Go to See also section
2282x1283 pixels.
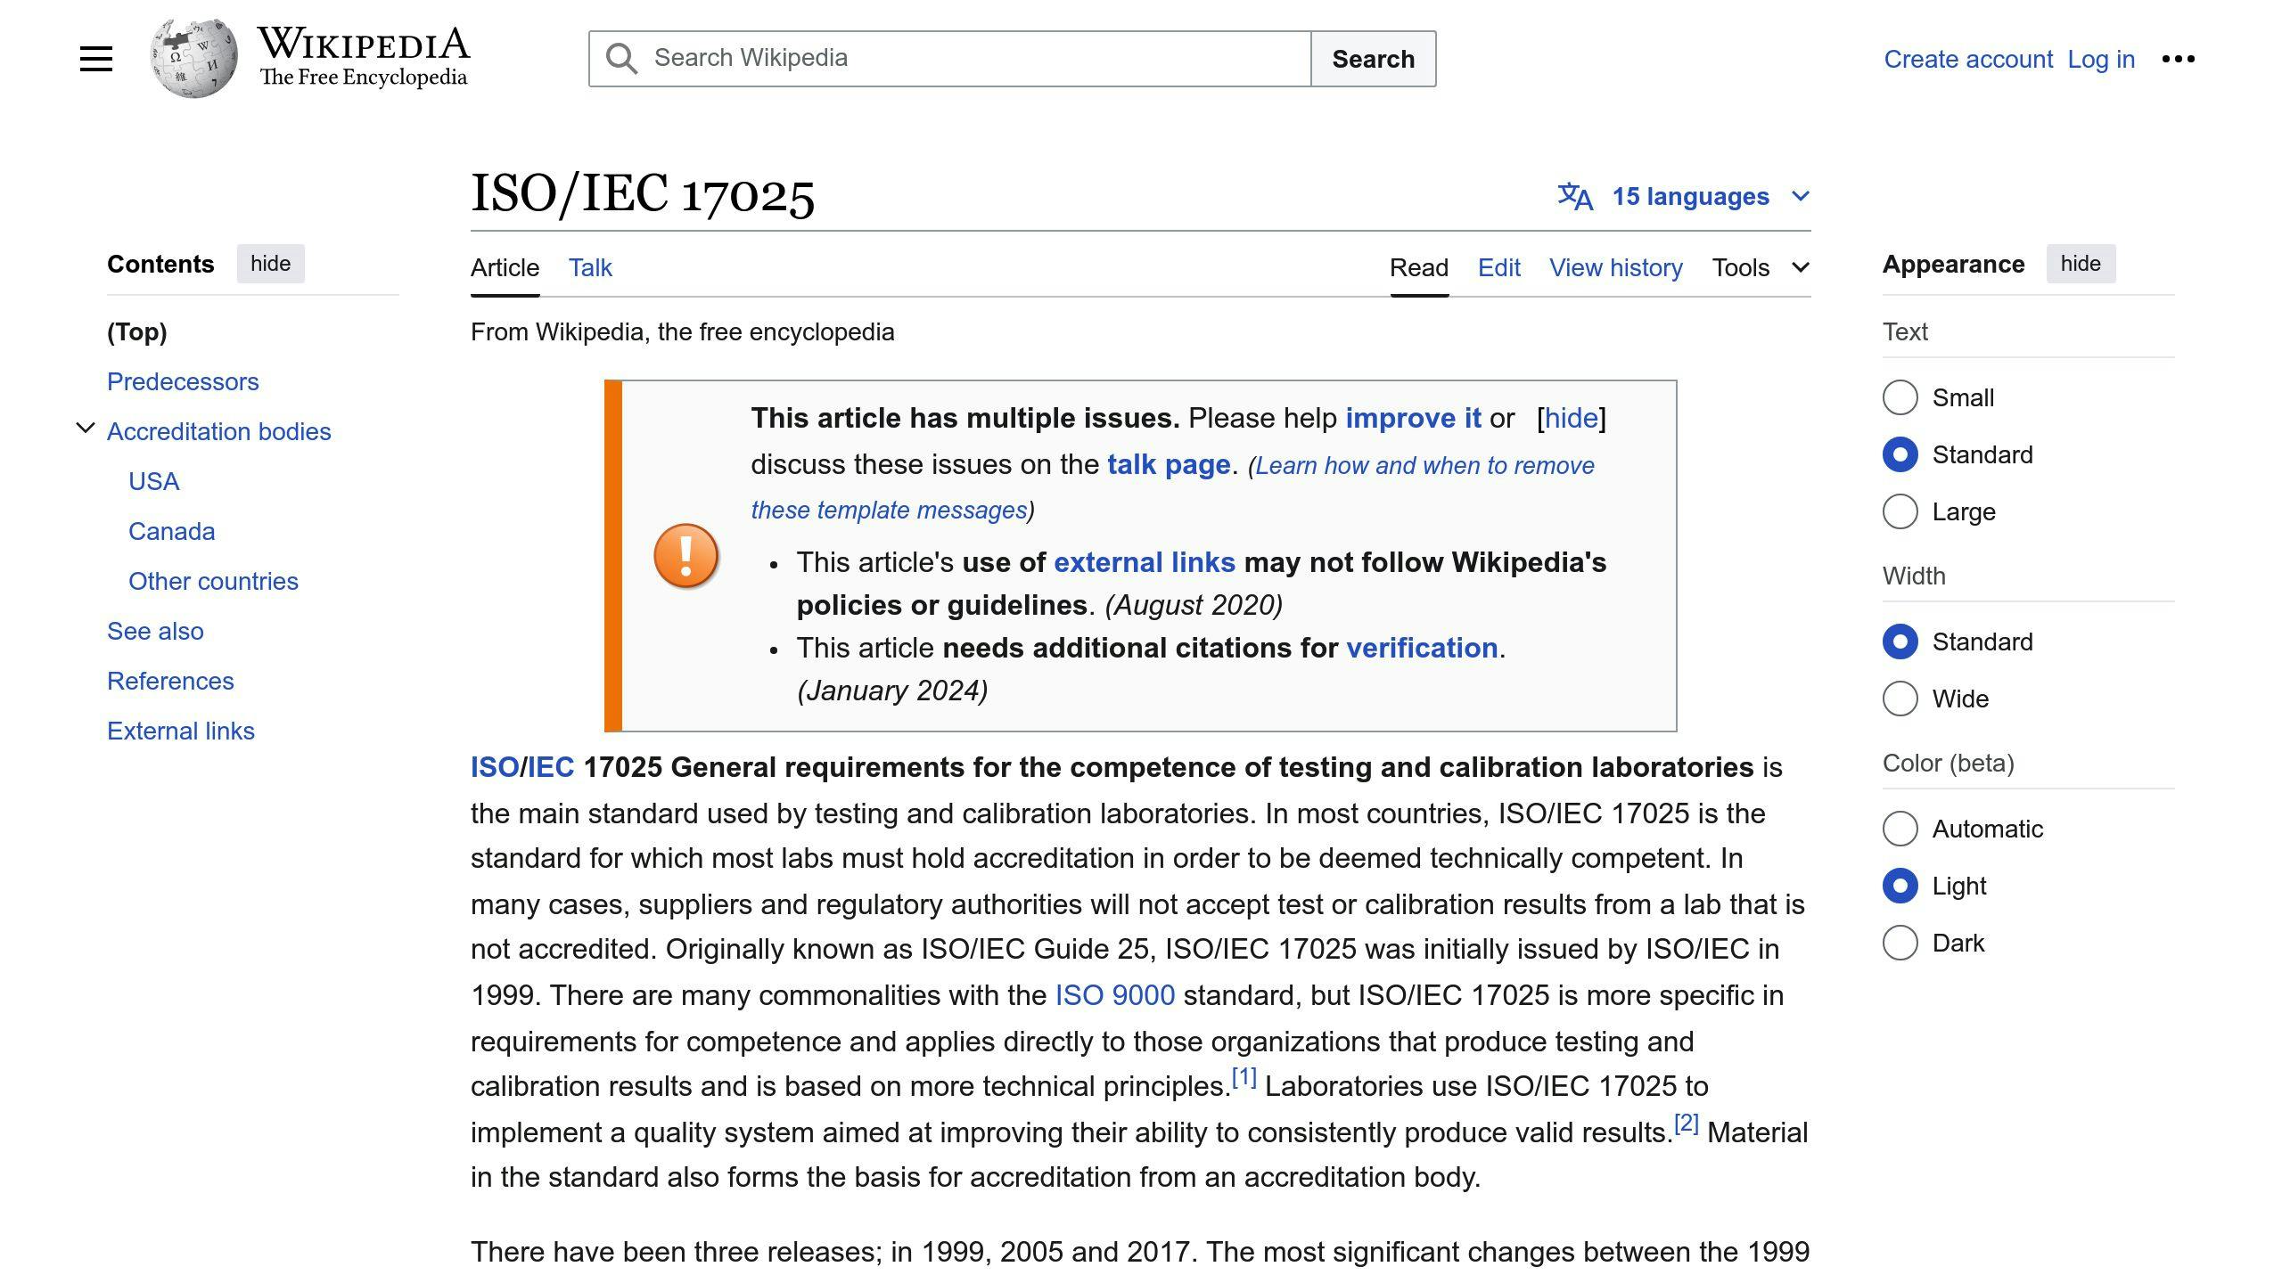155,631
